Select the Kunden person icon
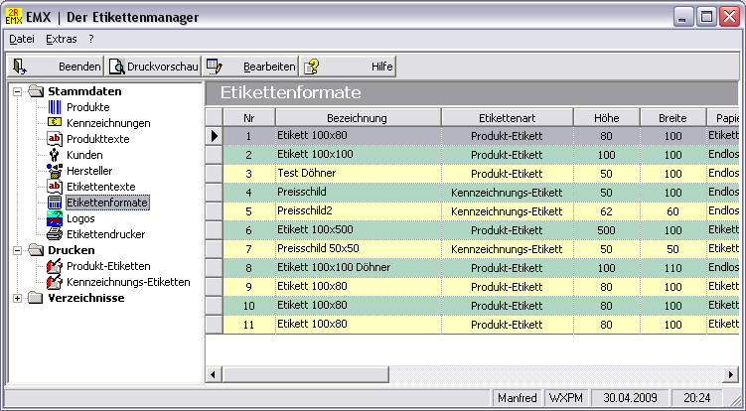746x411 pixels. 55,155
